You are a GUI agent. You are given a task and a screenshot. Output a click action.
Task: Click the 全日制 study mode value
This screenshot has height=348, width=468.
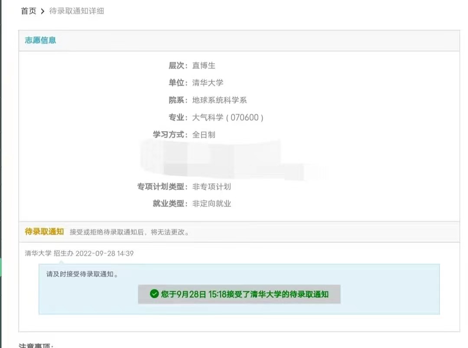click(204, 135)
